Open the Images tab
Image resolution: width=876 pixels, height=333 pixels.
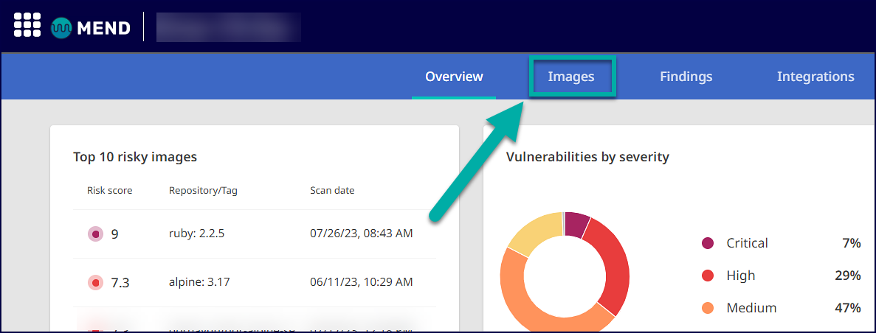pos(571,77)
